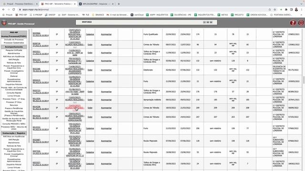The width and height of the screenshot is (305, 171).
Task: Open the ownCloud bookmark
Action: point(137,15)
